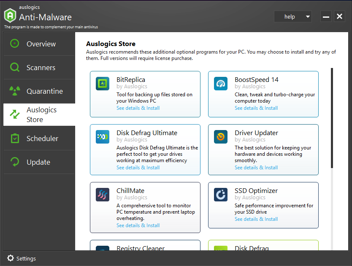Viewport: 352px width, 266px height.
Task: Go to the Quarantine tab
Action: coord(39,91)
